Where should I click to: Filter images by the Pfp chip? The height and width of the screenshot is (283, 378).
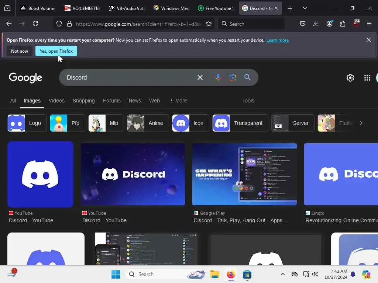pyautogui.click(x=67, y=123)
